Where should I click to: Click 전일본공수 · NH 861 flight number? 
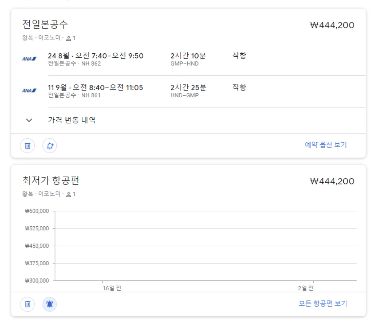(74, 95)
